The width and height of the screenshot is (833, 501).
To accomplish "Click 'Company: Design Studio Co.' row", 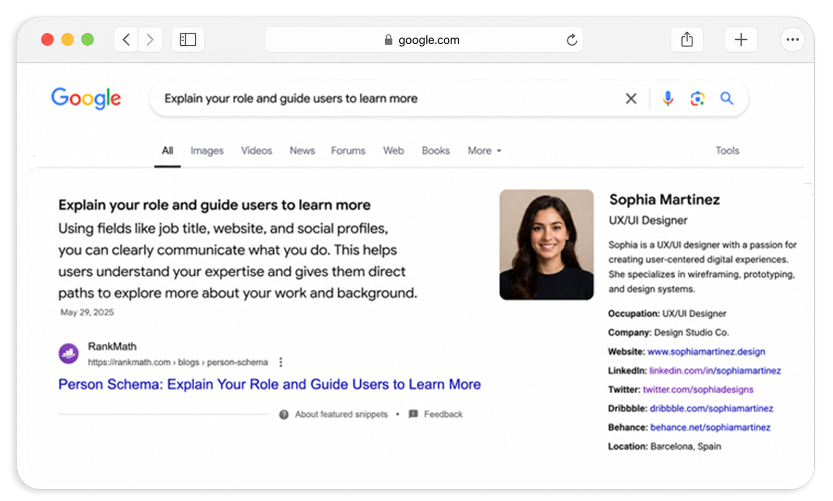I will click(x=668, y=332).
